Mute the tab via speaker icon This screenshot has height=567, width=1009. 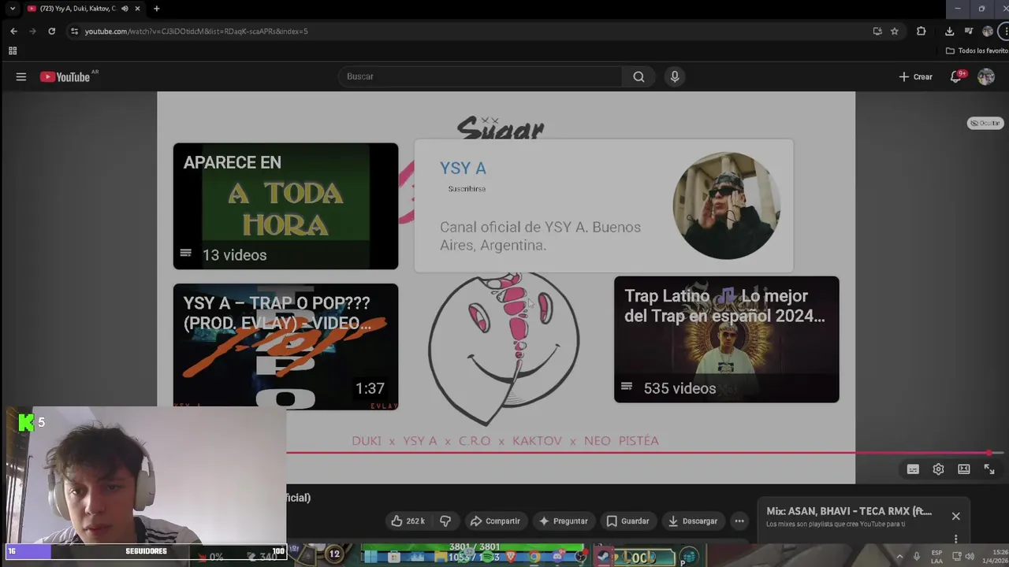coord(125,9)
